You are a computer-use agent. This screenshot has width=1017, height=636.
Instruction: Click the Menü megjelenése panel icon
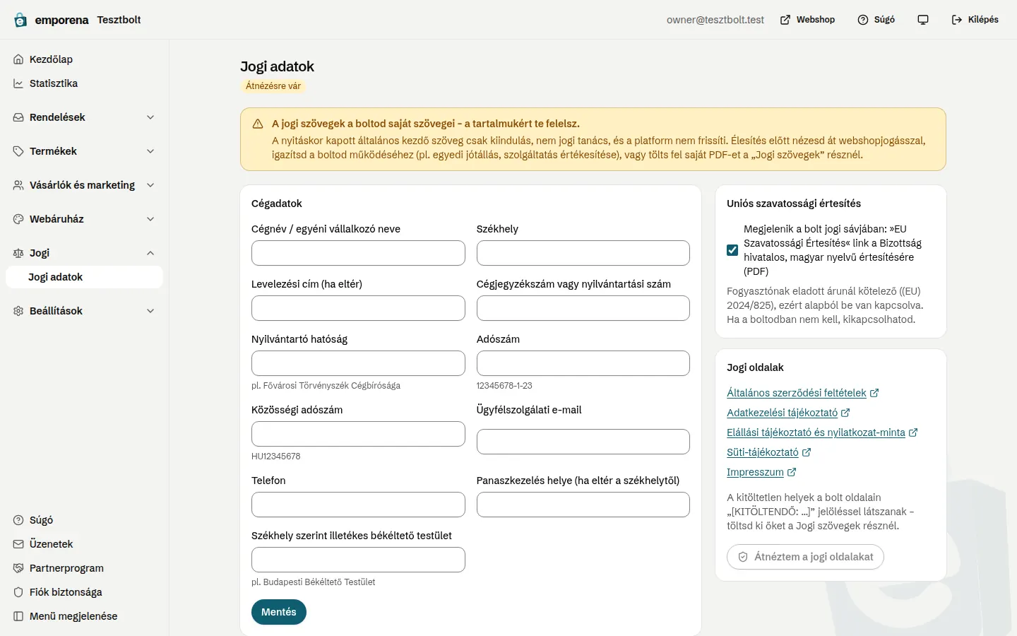(18, 616)
